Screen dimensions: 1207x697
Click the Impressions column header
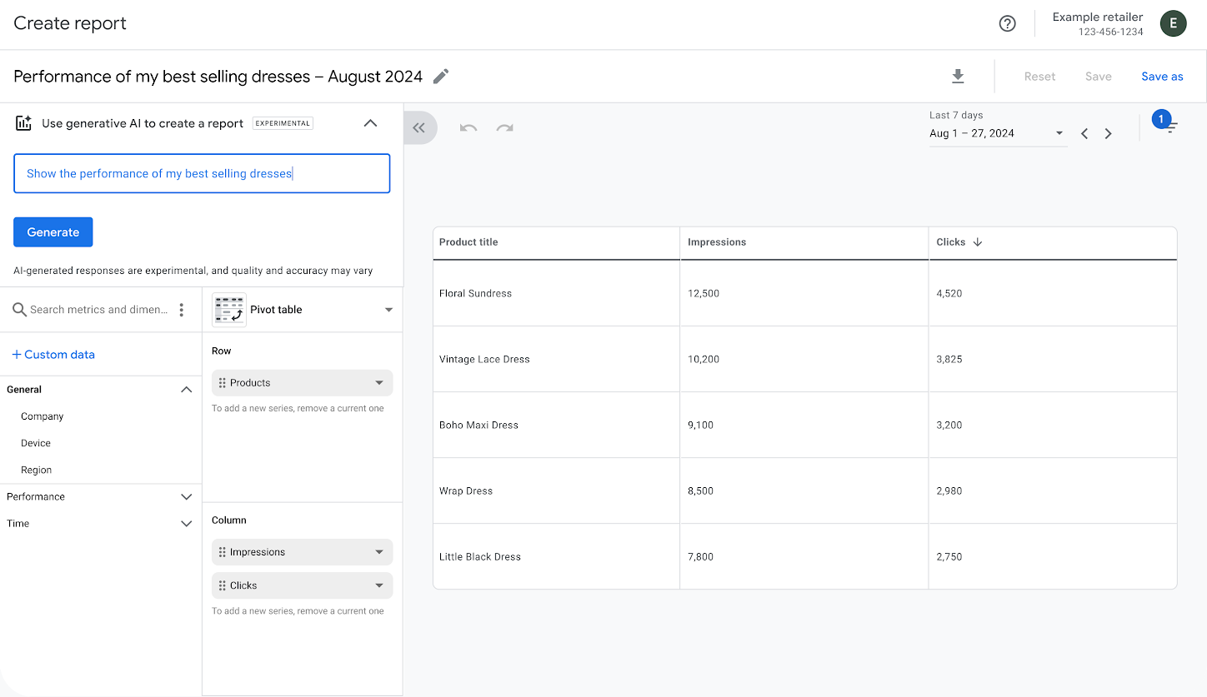click(717, 242)
